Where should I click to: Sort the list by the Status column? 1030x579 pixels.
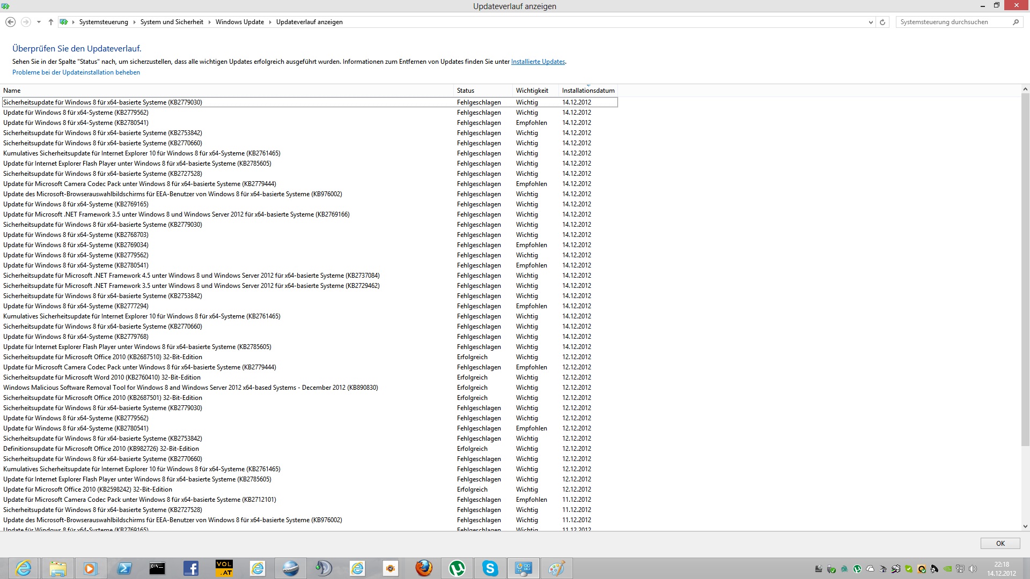(483, 91)
